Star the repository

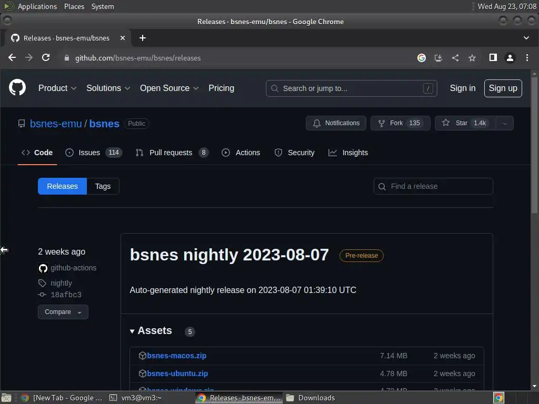pos(465,123)
